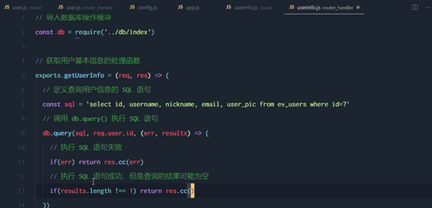Click the comment '// 执行 SQL 语句失败'
Screen dimensions: 432x208
[x=86, y=148]
